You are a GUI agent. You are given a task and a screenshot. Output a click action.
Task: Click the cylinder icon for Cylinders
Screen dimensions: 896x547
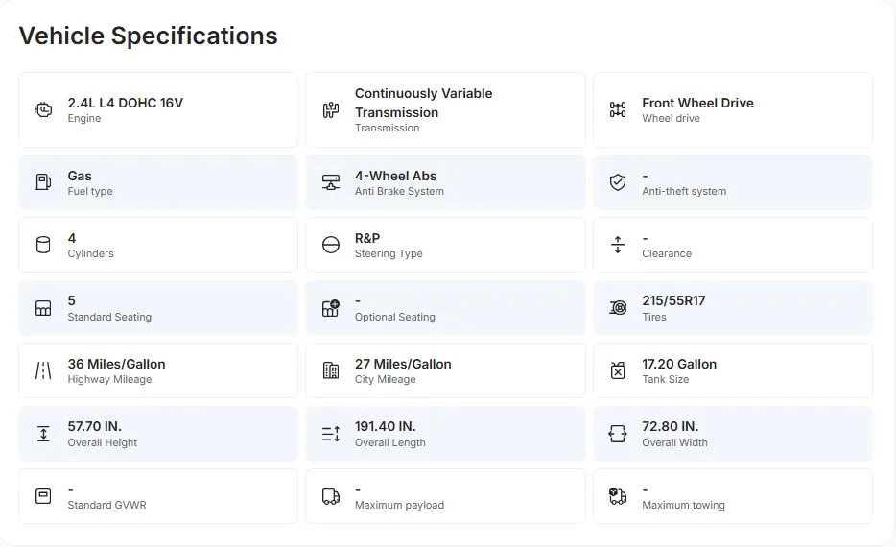coord(43,245)
